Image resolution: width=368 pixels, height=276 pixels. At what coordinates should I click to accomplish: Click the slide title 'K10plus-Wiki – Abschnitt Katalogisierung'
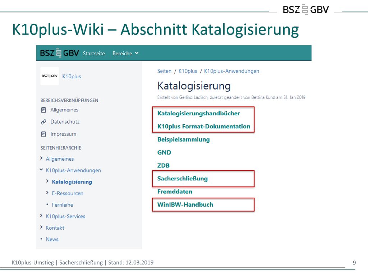pos(155,30)
